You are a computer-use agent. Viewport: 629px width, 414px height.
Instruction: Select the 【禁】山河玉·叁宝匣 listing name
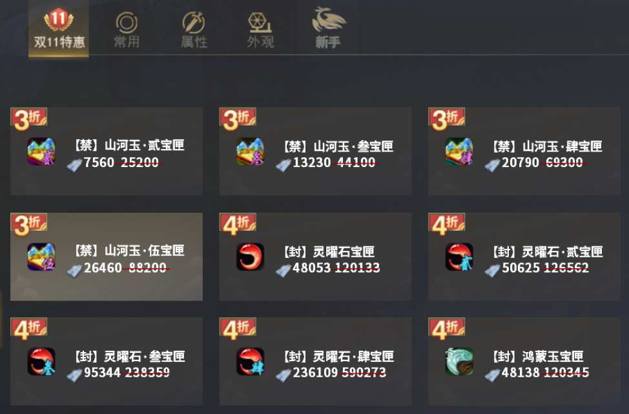click(339, 146)
